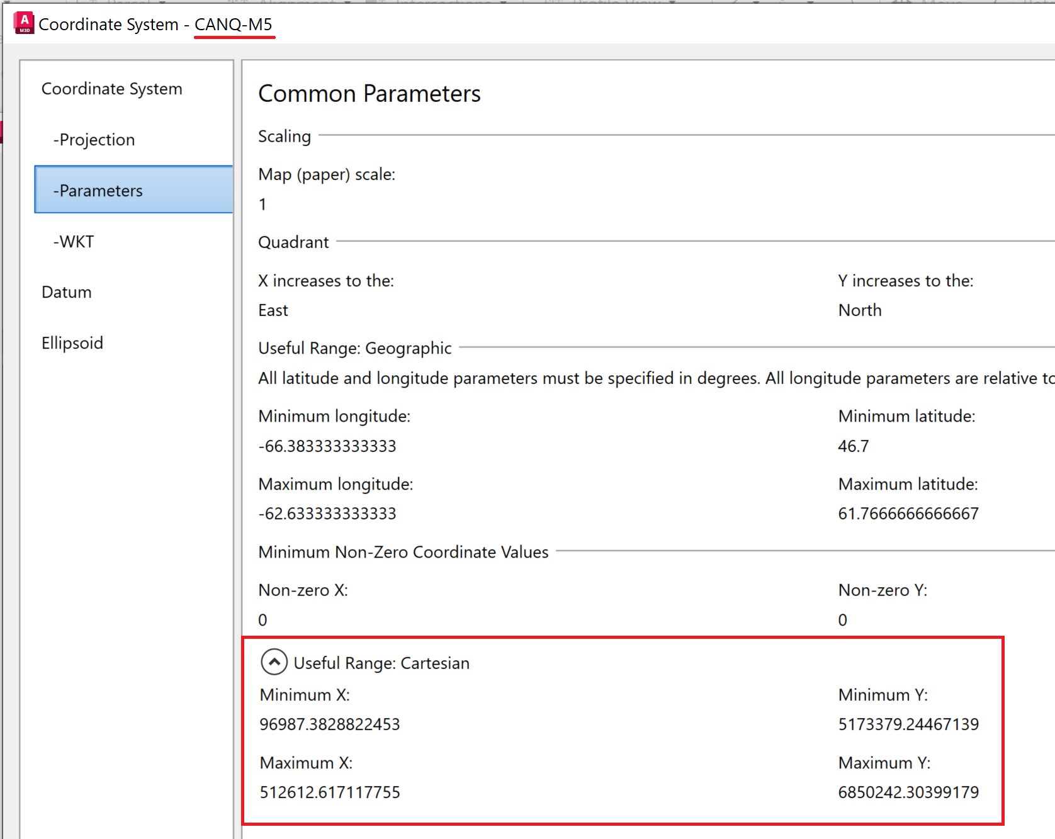The height and width of the screenshot is (839, 1055).
Task: Click the CANQ-M5 title link
Action: [234, 25]
